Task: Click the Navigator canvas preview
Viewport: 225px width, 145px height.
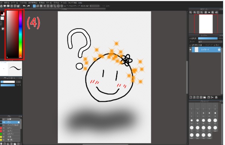Action: 206,24
